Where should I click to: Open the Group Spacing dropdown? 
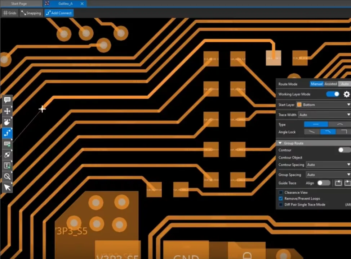328,175
